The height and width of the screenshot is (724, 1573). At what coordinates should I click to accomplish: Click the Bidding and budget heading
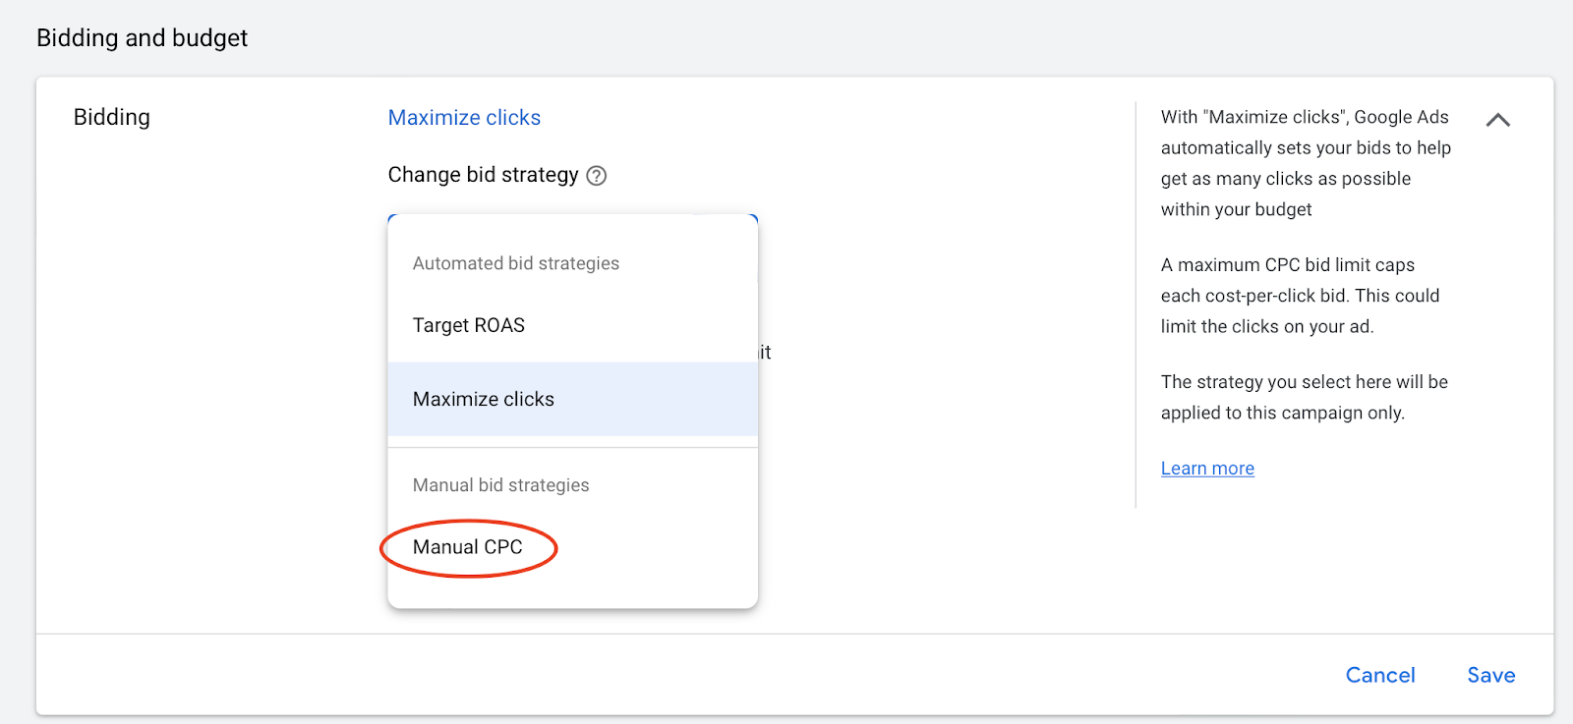pos(142,38)
